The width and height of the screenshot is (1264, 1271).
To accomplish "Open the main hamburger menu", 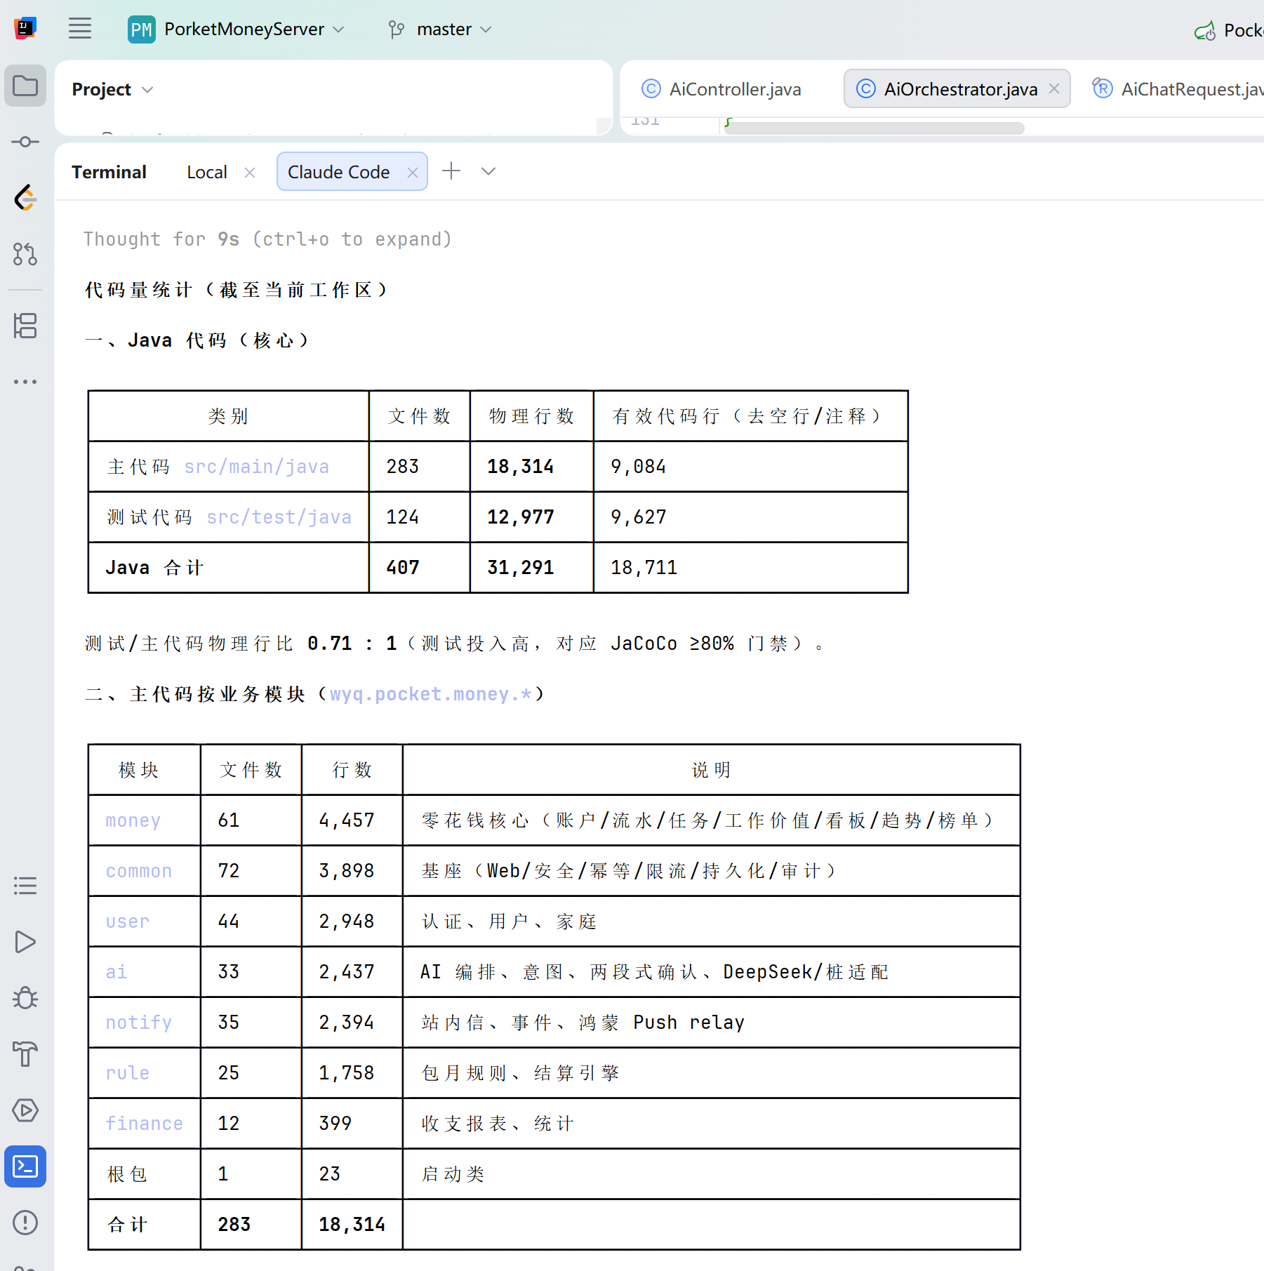I will click(x=80, y=29).
